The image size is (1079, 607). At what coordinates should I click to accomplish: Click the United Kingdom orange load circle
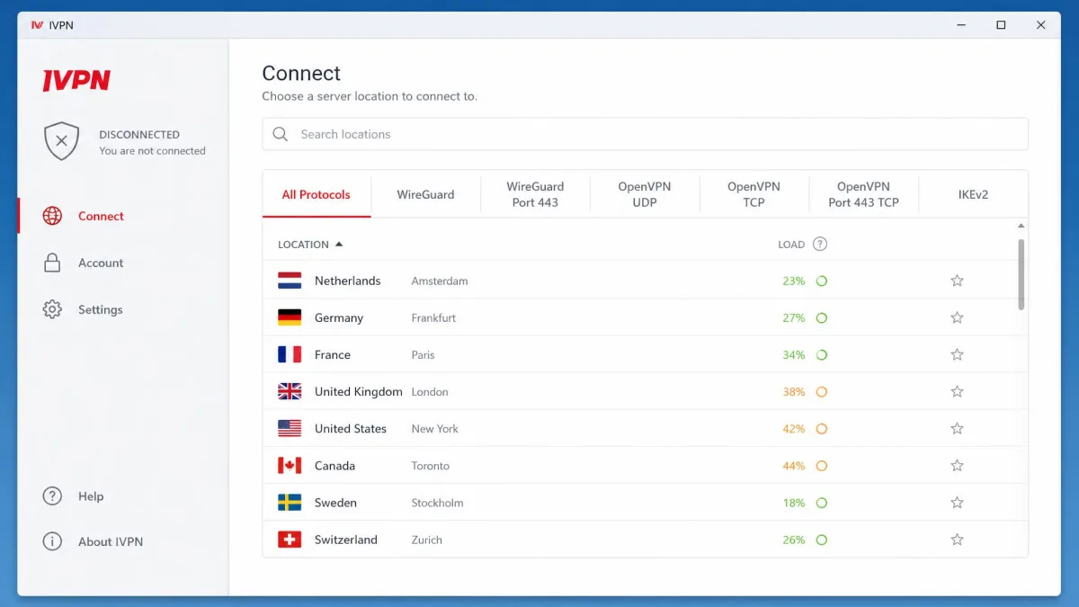(821, 391)
